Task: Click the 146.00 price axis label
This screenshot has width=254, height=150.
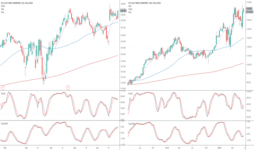Action: click(x=123, y=35)
